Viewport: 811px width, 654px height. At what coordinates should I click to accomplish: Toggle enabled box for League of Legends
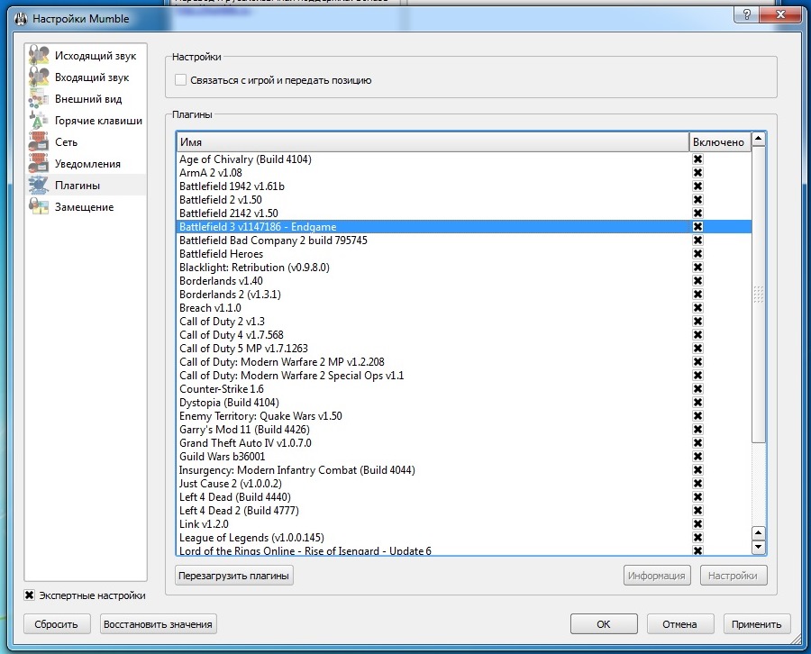697,538
